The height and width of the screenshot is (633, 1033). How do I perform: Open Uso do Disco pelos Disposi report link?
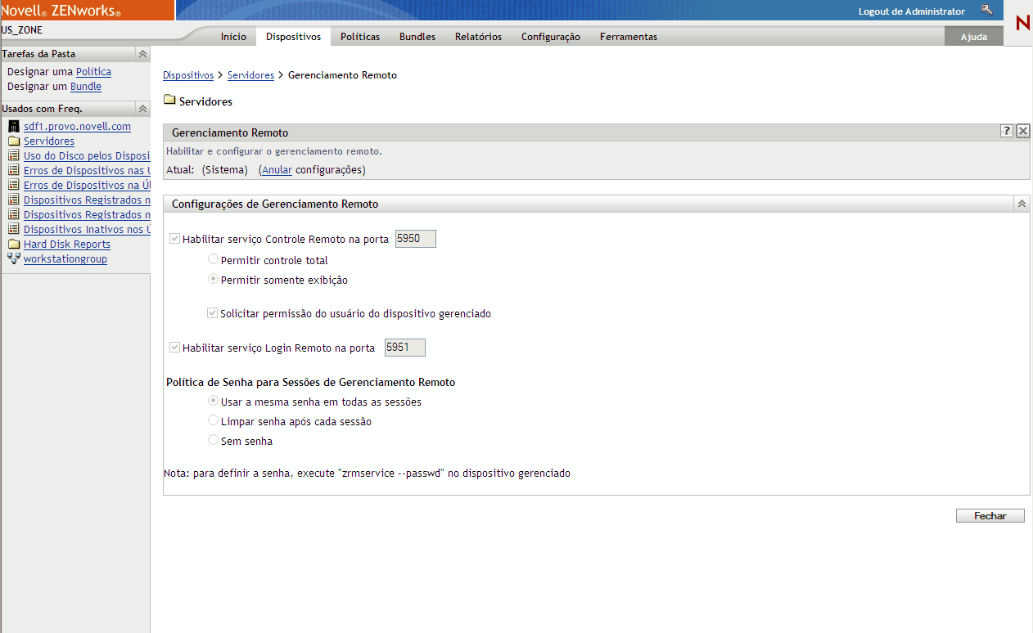click(x=87, y=156)
